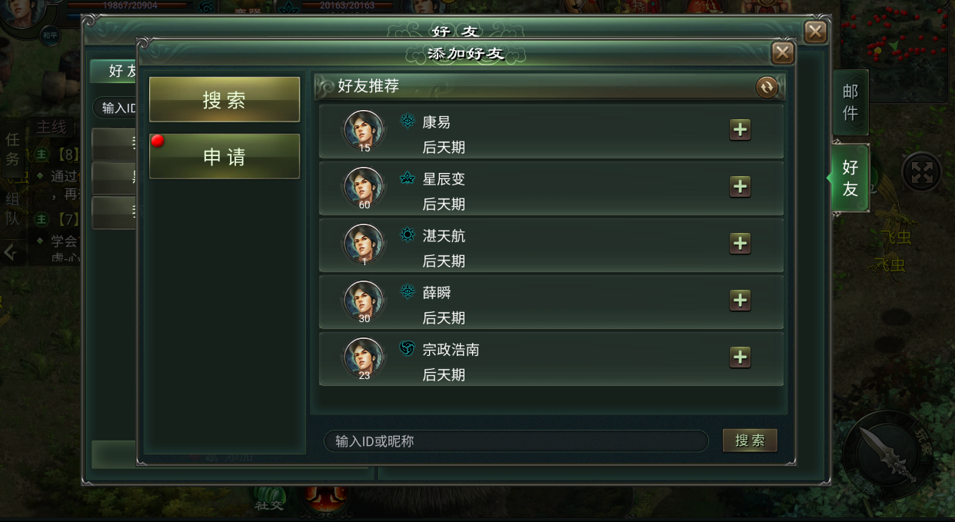The image size is (955, 522).
Task: Open the 申请 requests tab
Action: (225, 156)
